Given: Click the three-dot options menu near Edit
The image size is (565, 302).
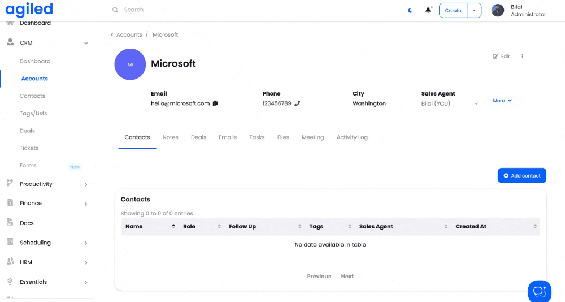Looking at the screenshot, I should pos(523,57).
